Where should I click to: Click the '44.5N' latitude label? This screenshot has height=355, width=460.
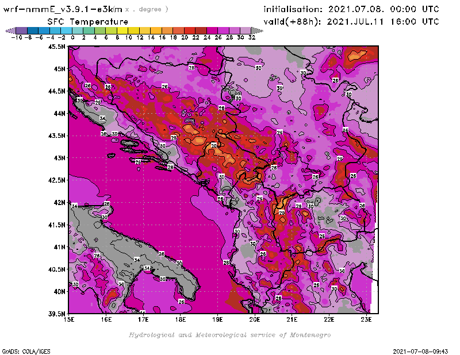[x=57, y=91]
